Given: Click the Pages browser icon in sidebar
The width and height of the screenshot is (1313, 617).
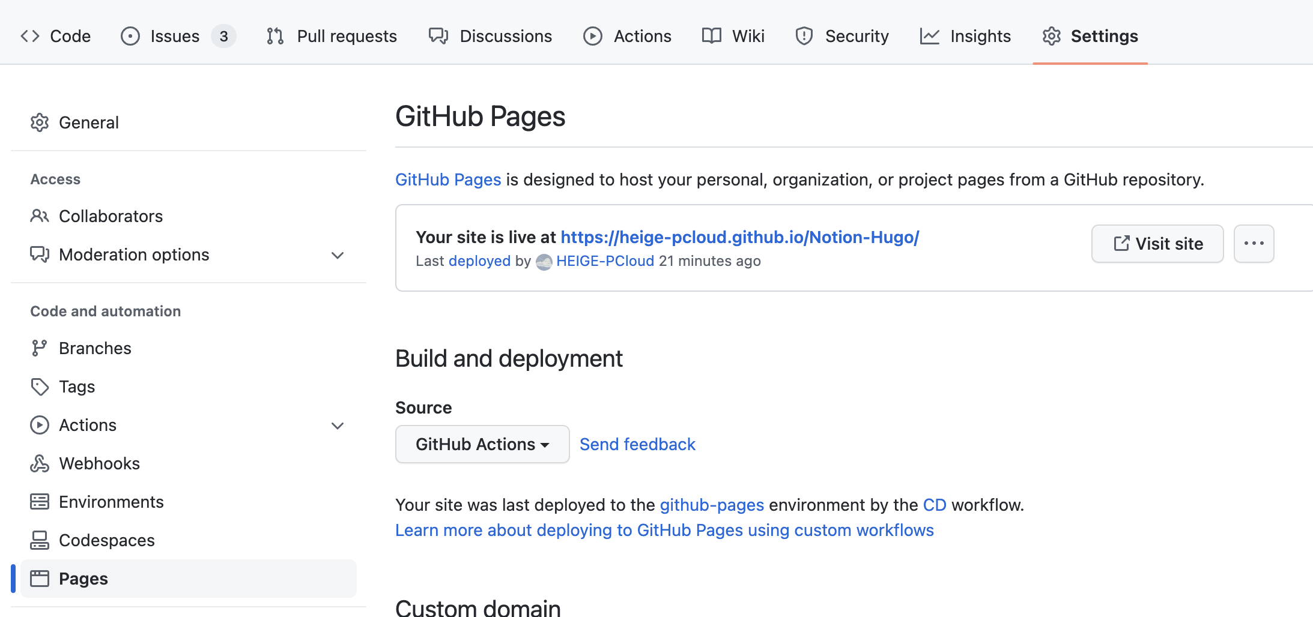Looking at the screenshot, I should [40, 579].
